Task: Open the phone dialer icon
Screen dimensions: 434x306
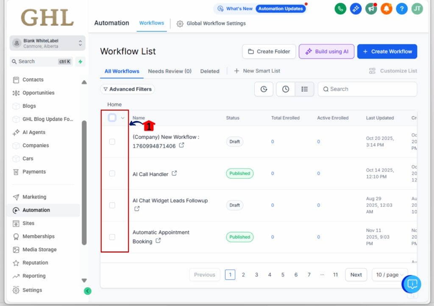Action: click(340, 8)
